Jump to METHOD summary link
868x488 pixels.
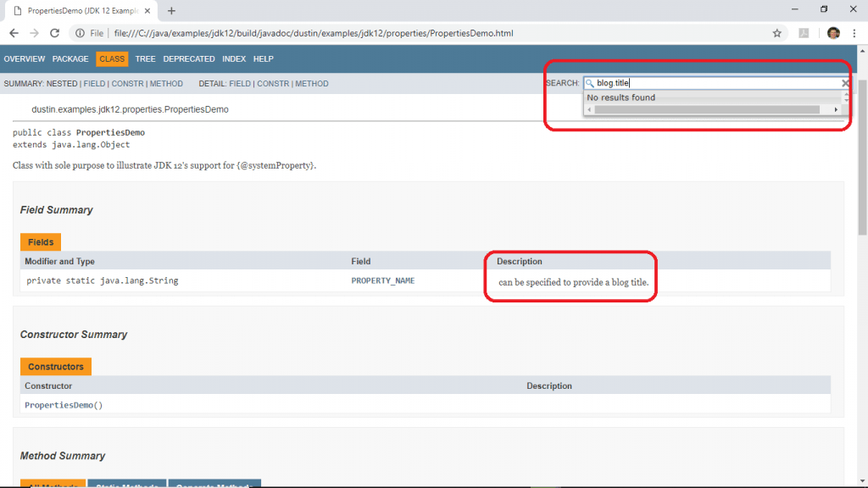(x=166, y=84)
